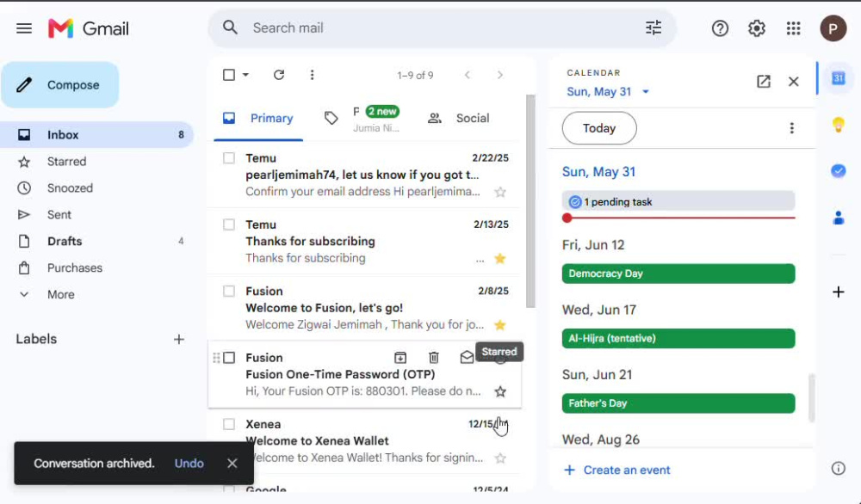
Task: Open the Al-Hijra (tentative) event
Action: coord(678,338)
